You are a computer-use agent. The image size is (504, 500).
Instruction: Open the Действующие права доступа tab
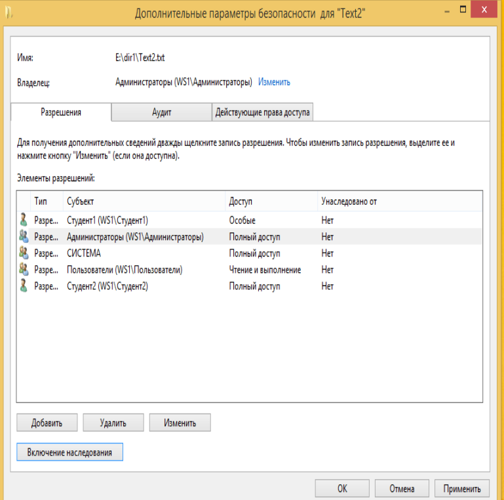pyautogui.click(x=263, y=113)
